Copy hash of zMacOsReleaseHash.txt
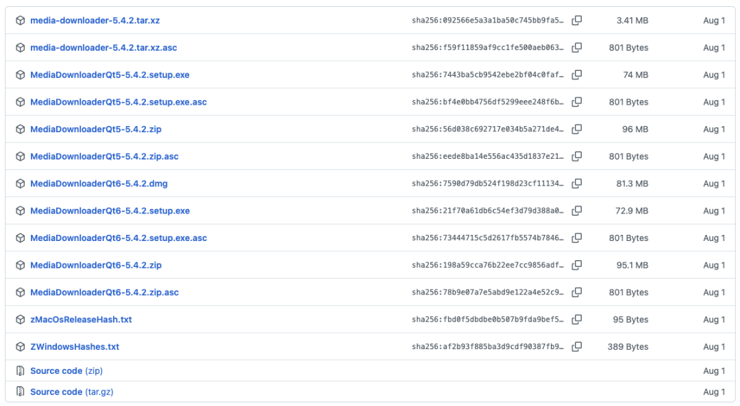The image size is (740, 406). [x=577, y=320]
